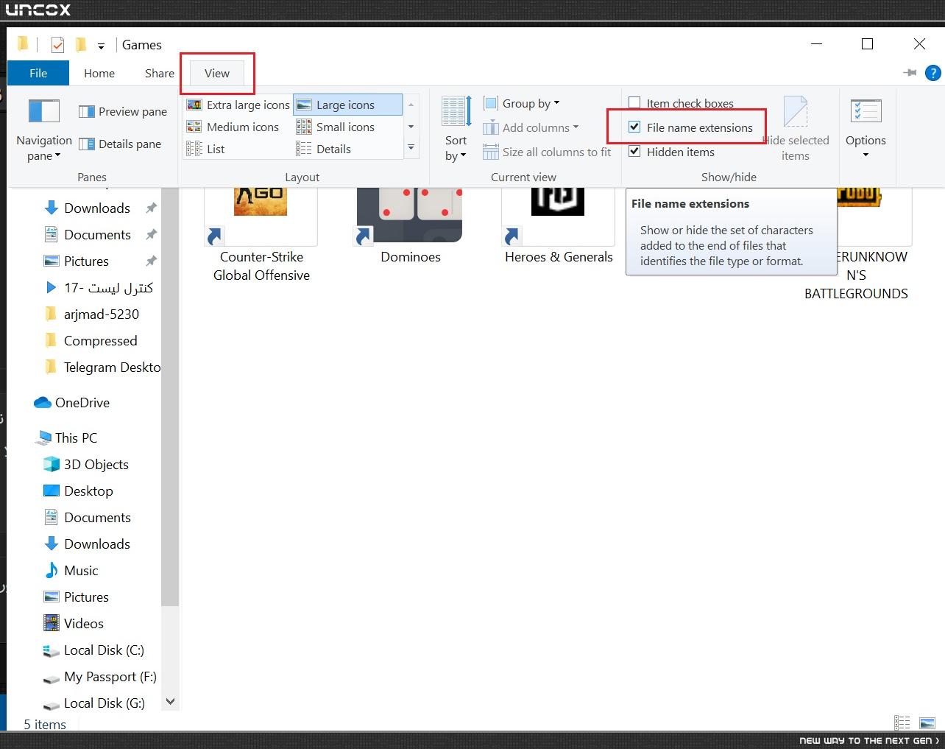Uncheck Hidden items checkbox
This screenshot has height=749, width=945.
(x=634, y=152)
